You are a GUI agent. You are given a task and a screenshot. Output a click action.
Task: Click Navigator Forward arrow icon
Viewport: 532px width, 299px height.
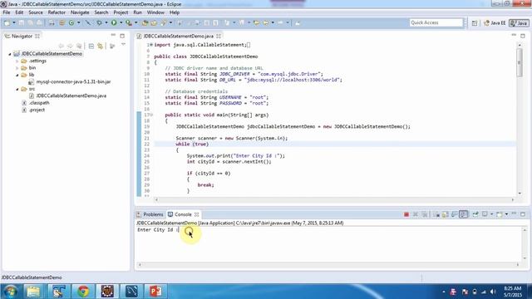point(70,46)
